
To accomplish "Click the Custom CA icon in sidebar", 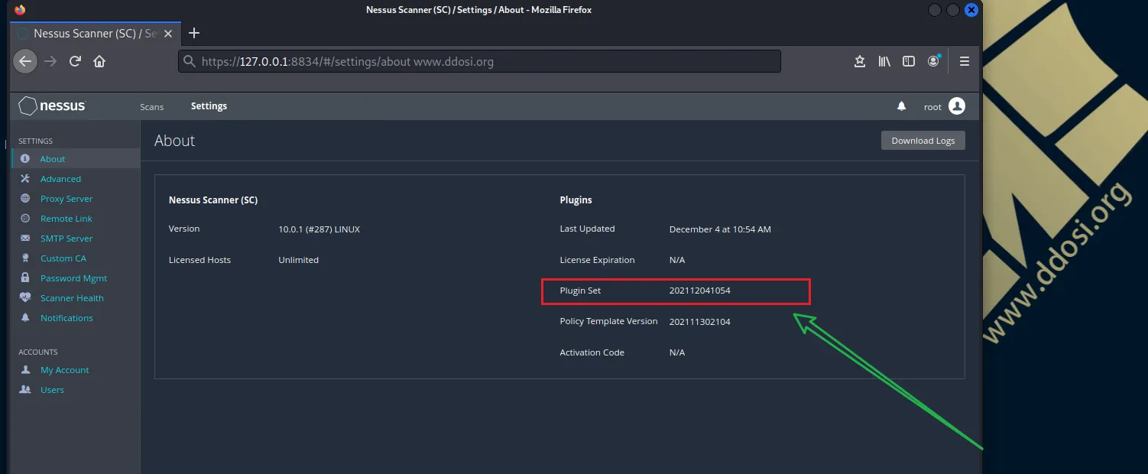I will (x=25, y=258).
